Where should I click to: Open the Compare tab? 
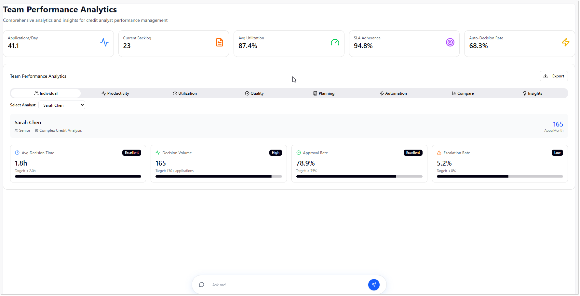[463, 93]
